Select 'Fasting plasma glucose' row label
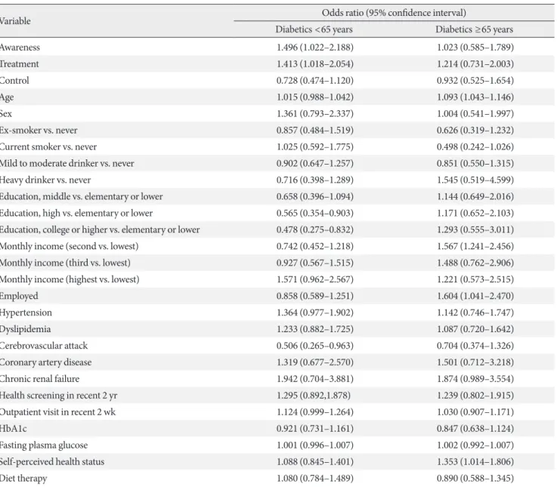Viewport: 557px width, 487px height. [43, 445]
